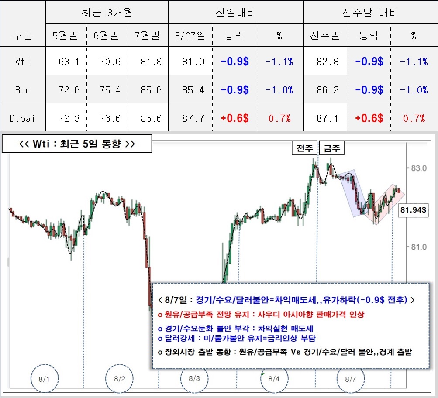Select the 전주 label box on chart

305,148
